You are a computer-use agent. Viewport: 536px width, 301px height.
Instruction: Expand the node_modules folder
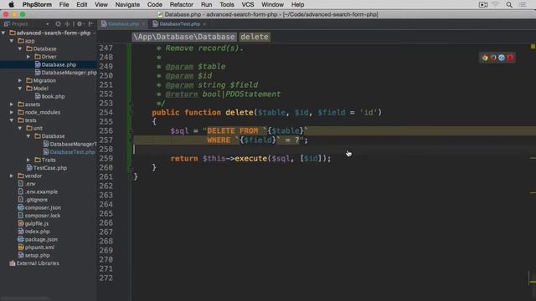12,112
